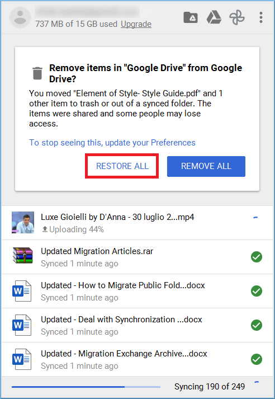Click the Word icon for Migrate Public Fold file
This screenshot has width=275, height=399.
pos(22,291)
